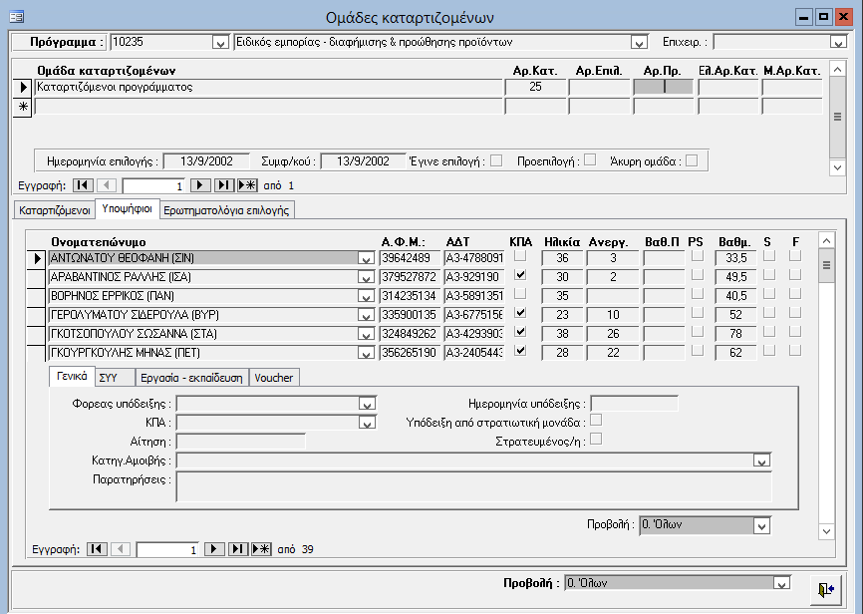
Task: Check the 'Στρατευμένος/η' checkbox
Action: [x=597, y=439]
